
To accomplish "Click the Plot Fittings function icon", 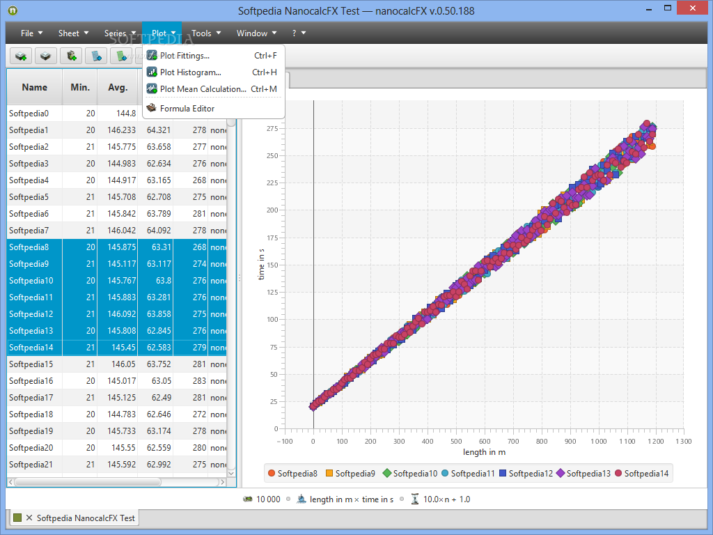I will coord(152,56).
